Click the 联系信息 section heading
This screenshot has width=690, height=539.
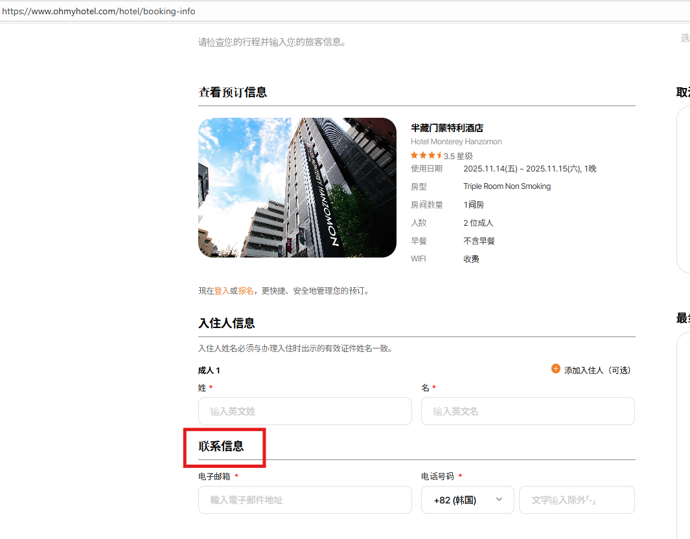221,446
